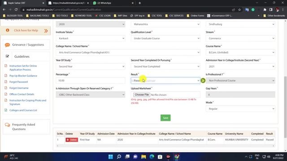Open Task View on the taskbar
The height and width of the screenshot is (161, 287).
tap(127, 157)
